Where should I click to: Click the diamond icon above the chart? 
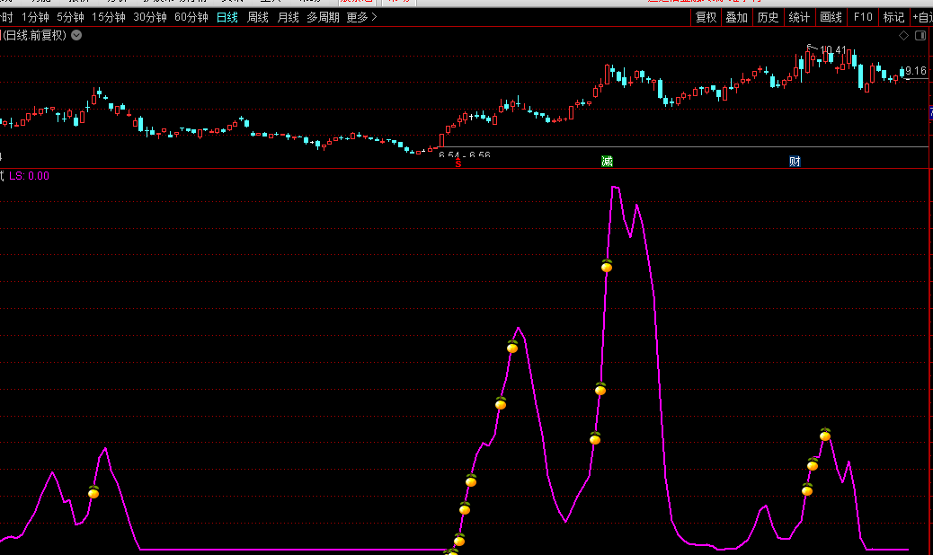coord(903,36)
